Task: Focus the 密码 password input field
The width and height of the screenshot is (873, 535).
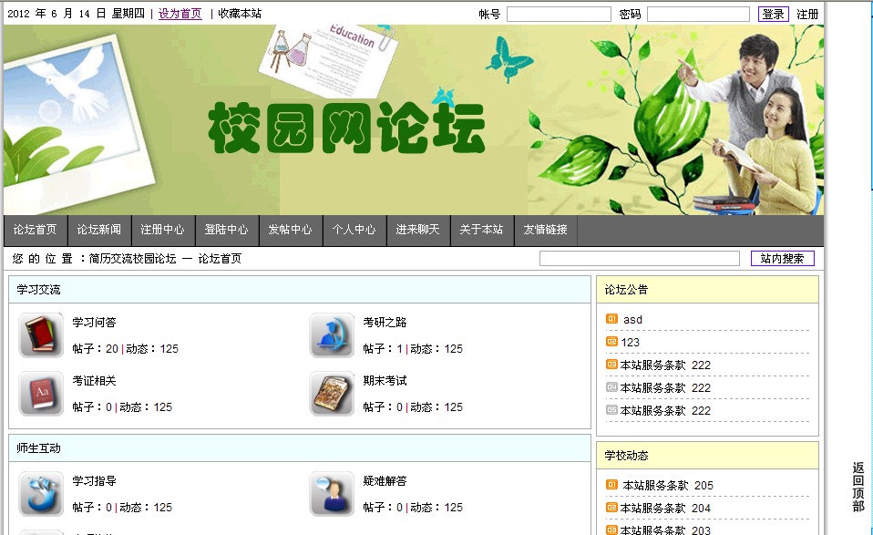Action: tap(698, 15)
